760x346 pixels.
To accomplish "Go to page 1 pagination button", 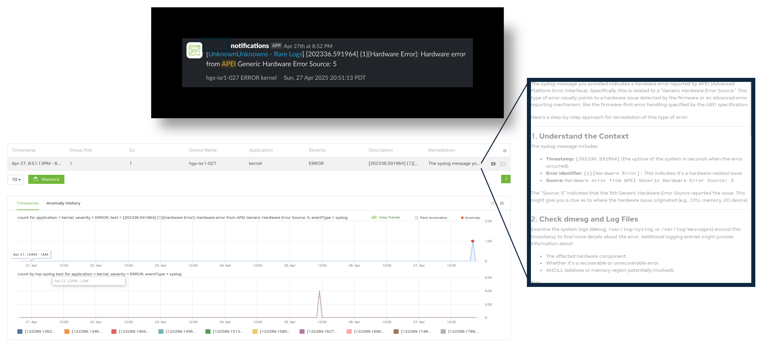I will click(506, 179).
